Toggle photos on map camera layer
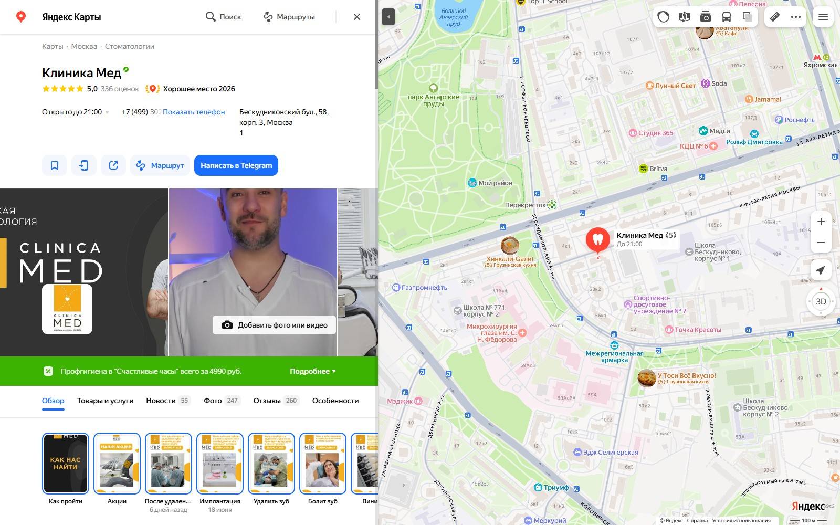 [705, 17]
